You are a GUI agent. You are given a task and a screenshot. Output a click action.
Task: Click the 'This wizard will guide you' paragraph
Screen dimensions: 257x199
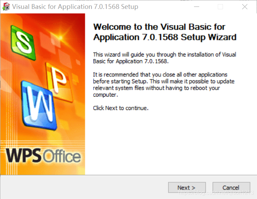click(x=164, y=58)
